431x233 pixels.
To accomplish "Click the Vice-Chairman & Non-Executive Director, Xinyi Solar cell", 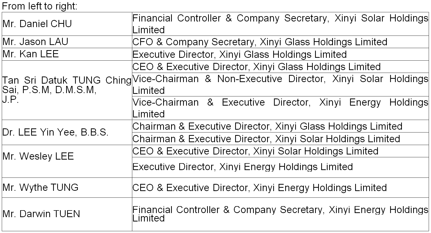I will tap(280, 84).
